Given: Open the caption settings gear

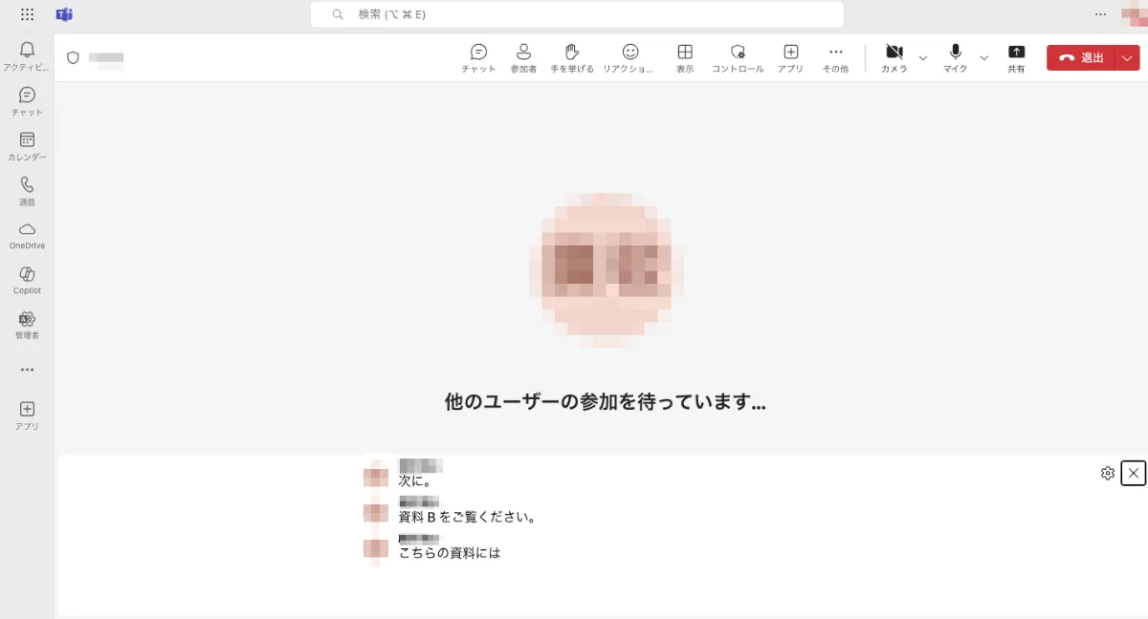Looking at the screenshot, I should [x=1107, y=473].
